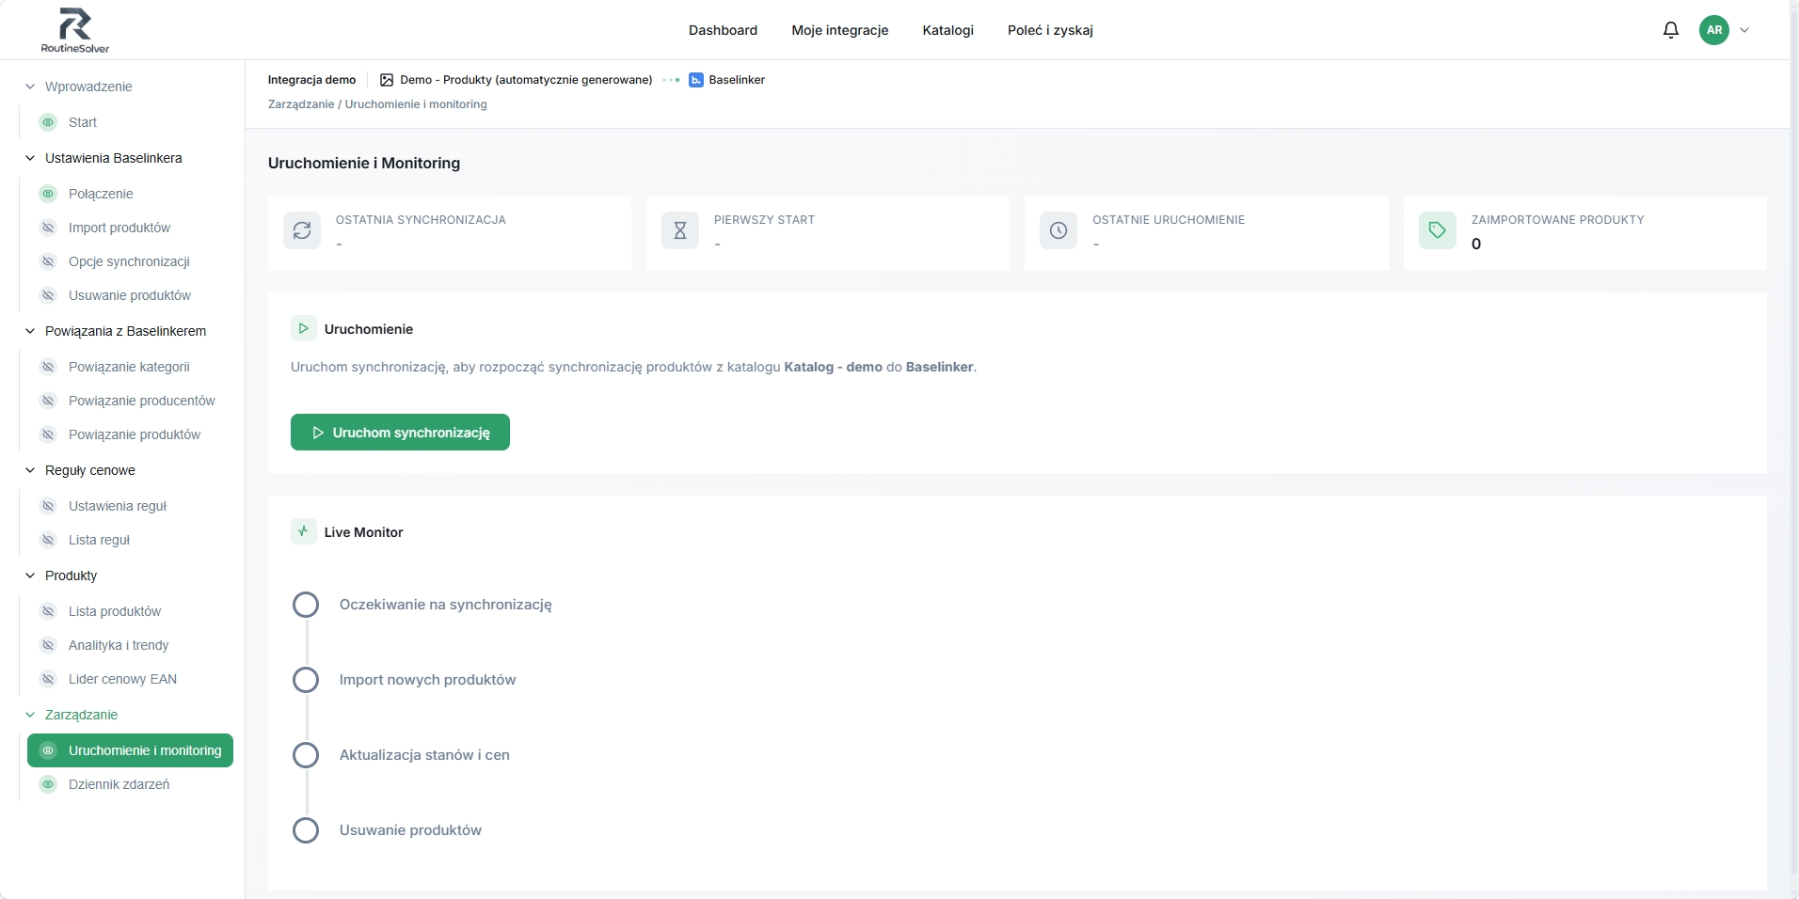Select the Import nowych produktów step circle
Image resolution: width=1799 pixels, height=899 pixels.
coord(306,680)
